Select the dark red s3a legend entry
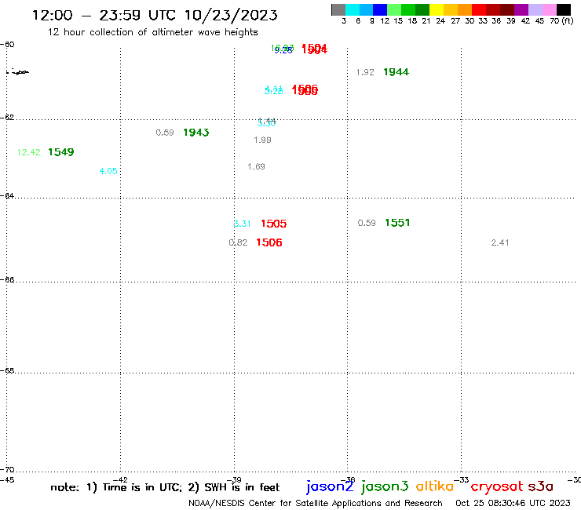 click(x=541, y=486)
